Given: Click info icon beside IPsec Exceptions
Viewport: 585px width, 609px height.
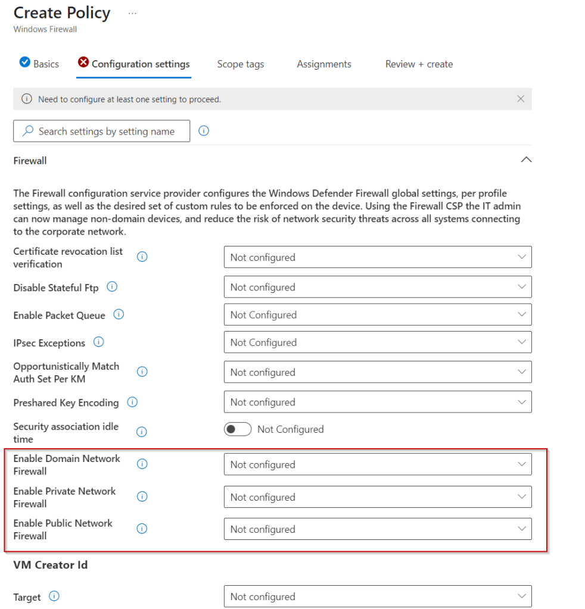Looking at the screenshot, I should click(x=99, y=342).
